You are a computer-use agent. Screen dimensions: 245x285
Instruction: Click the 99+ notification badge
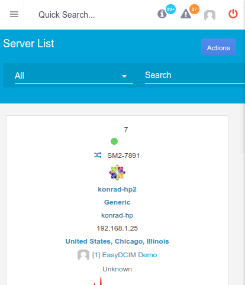(170, 9)
